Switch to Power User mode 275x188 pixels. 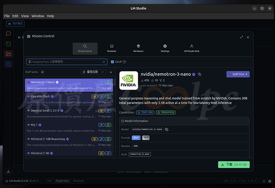62,181
